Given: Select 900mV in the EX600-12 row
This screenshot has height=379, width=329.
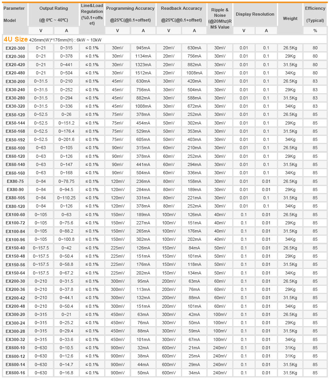Looking at the screenshot, I should pos(118,356).
